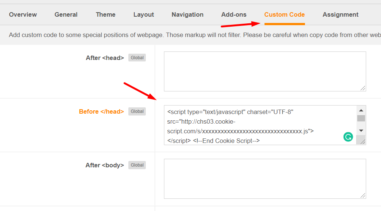This screenshot has width=381, height=211.
Task: Select the Navigation tab
Action: click(x=187, y=14)
